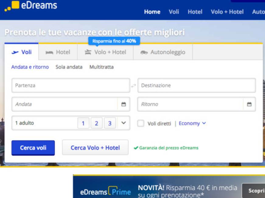Click the eDreams logo
265x198 pixels.
31,5
